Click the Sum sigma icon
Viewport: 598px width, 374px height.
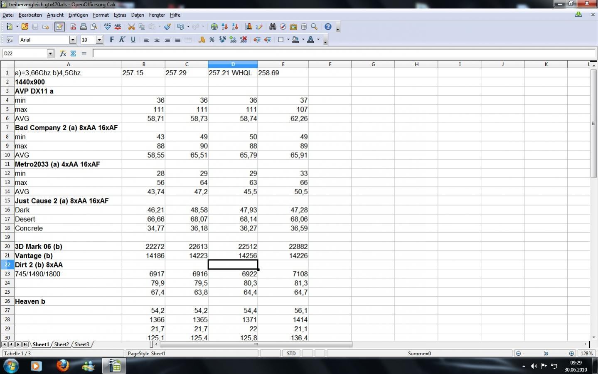click(73, 53)
